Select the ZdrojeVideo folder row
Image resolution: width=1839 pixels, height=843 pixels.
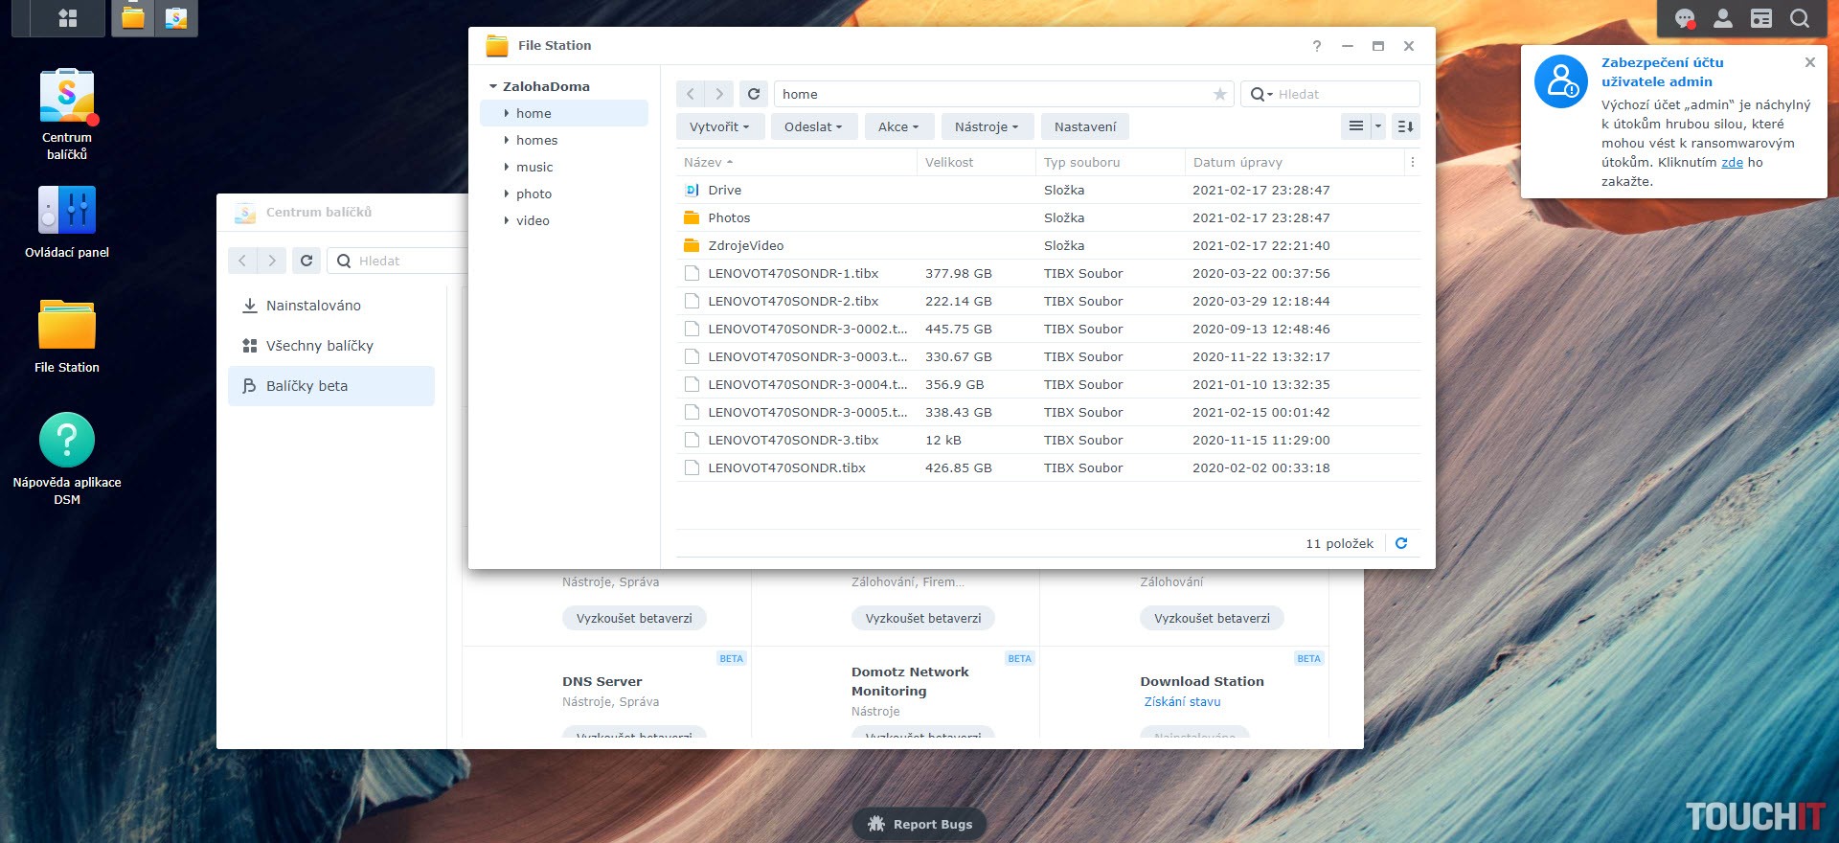pyautogui.click(x=746, y=246)
